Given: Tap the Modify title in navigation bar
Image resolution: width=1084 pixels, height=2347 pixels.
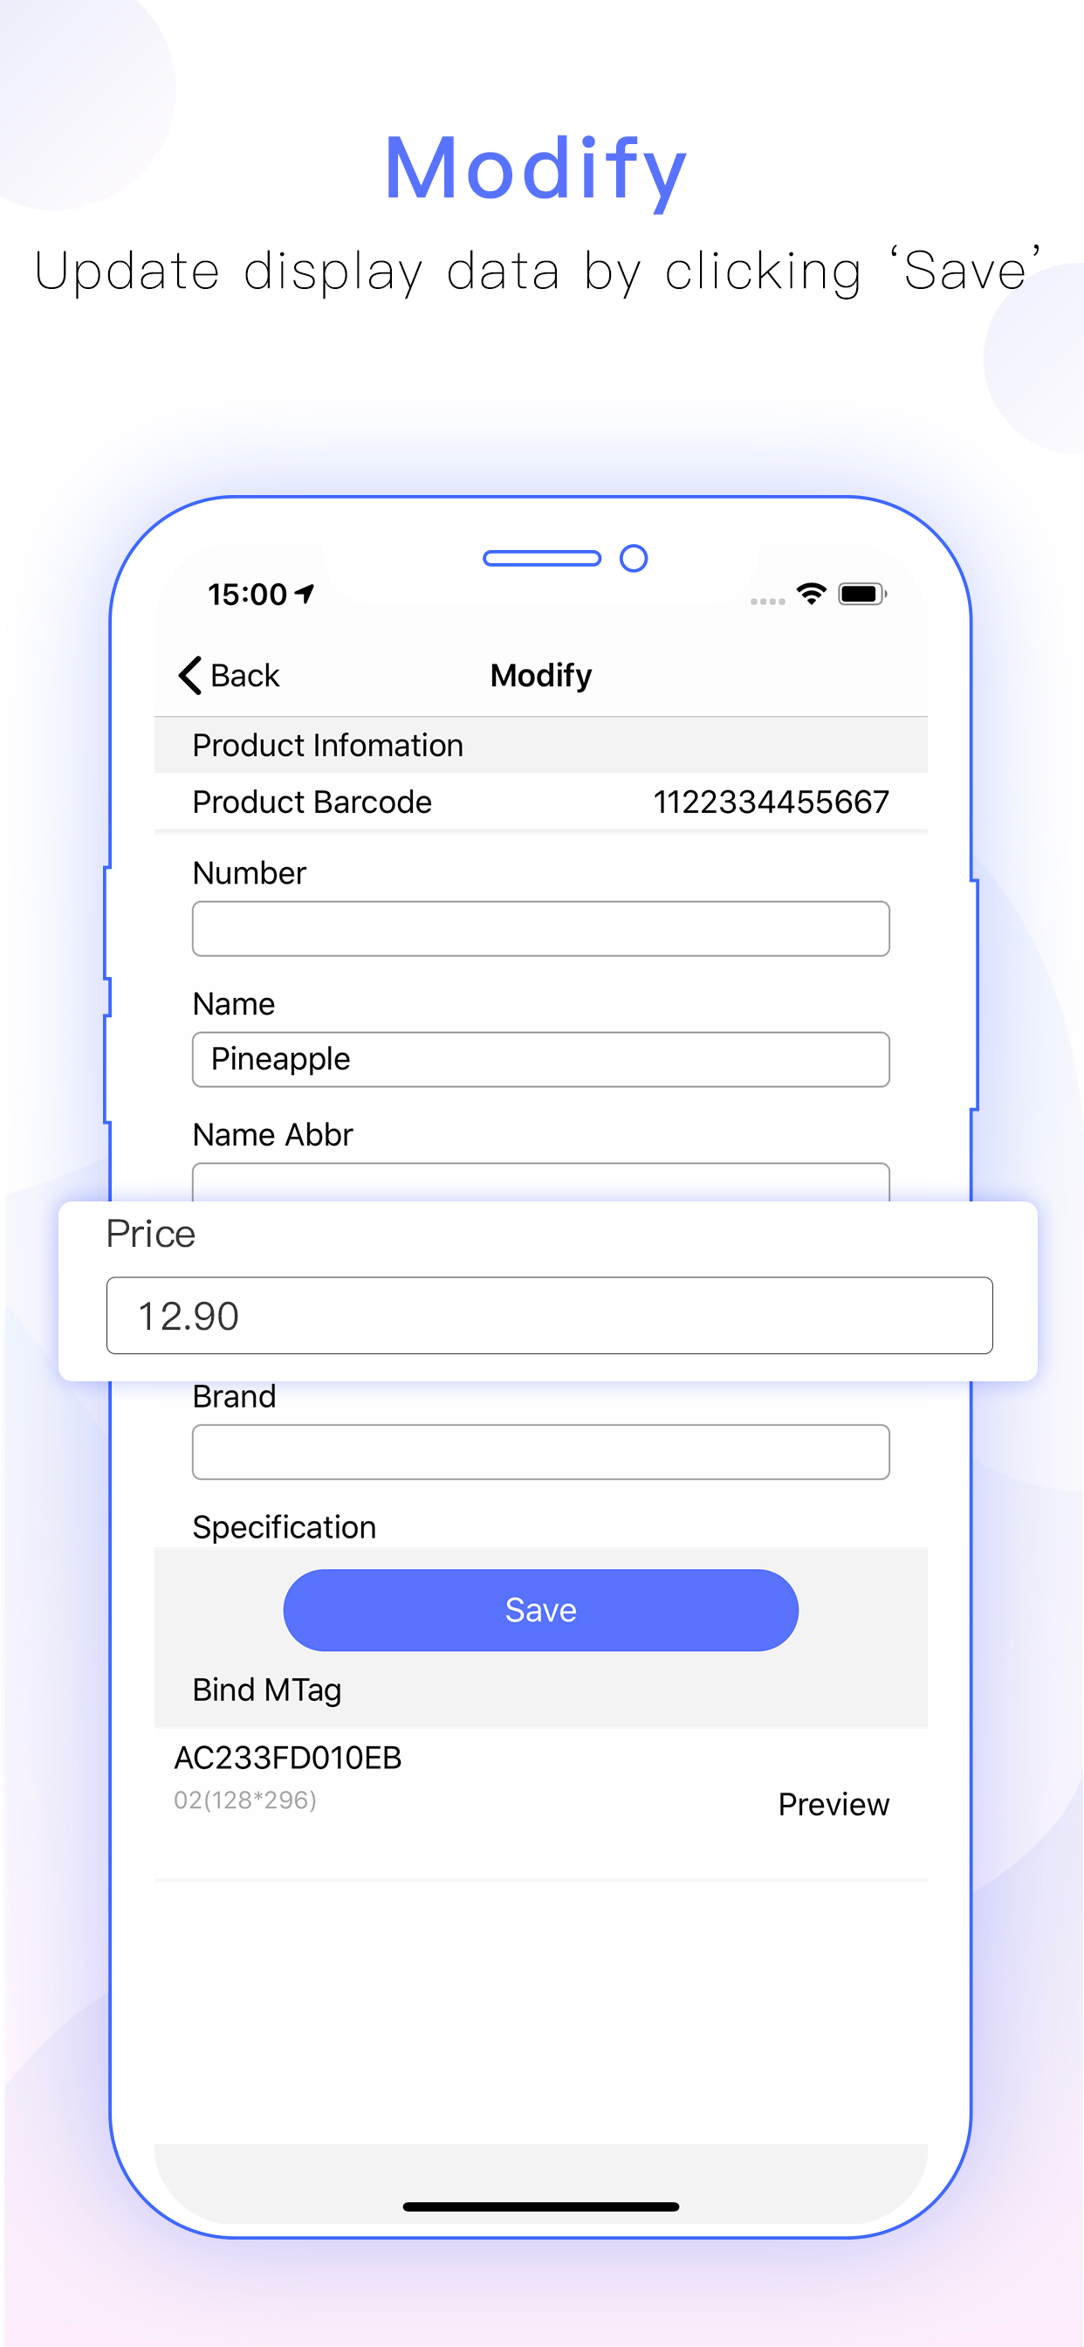Looking at the screenshot, I should (540, 675).
